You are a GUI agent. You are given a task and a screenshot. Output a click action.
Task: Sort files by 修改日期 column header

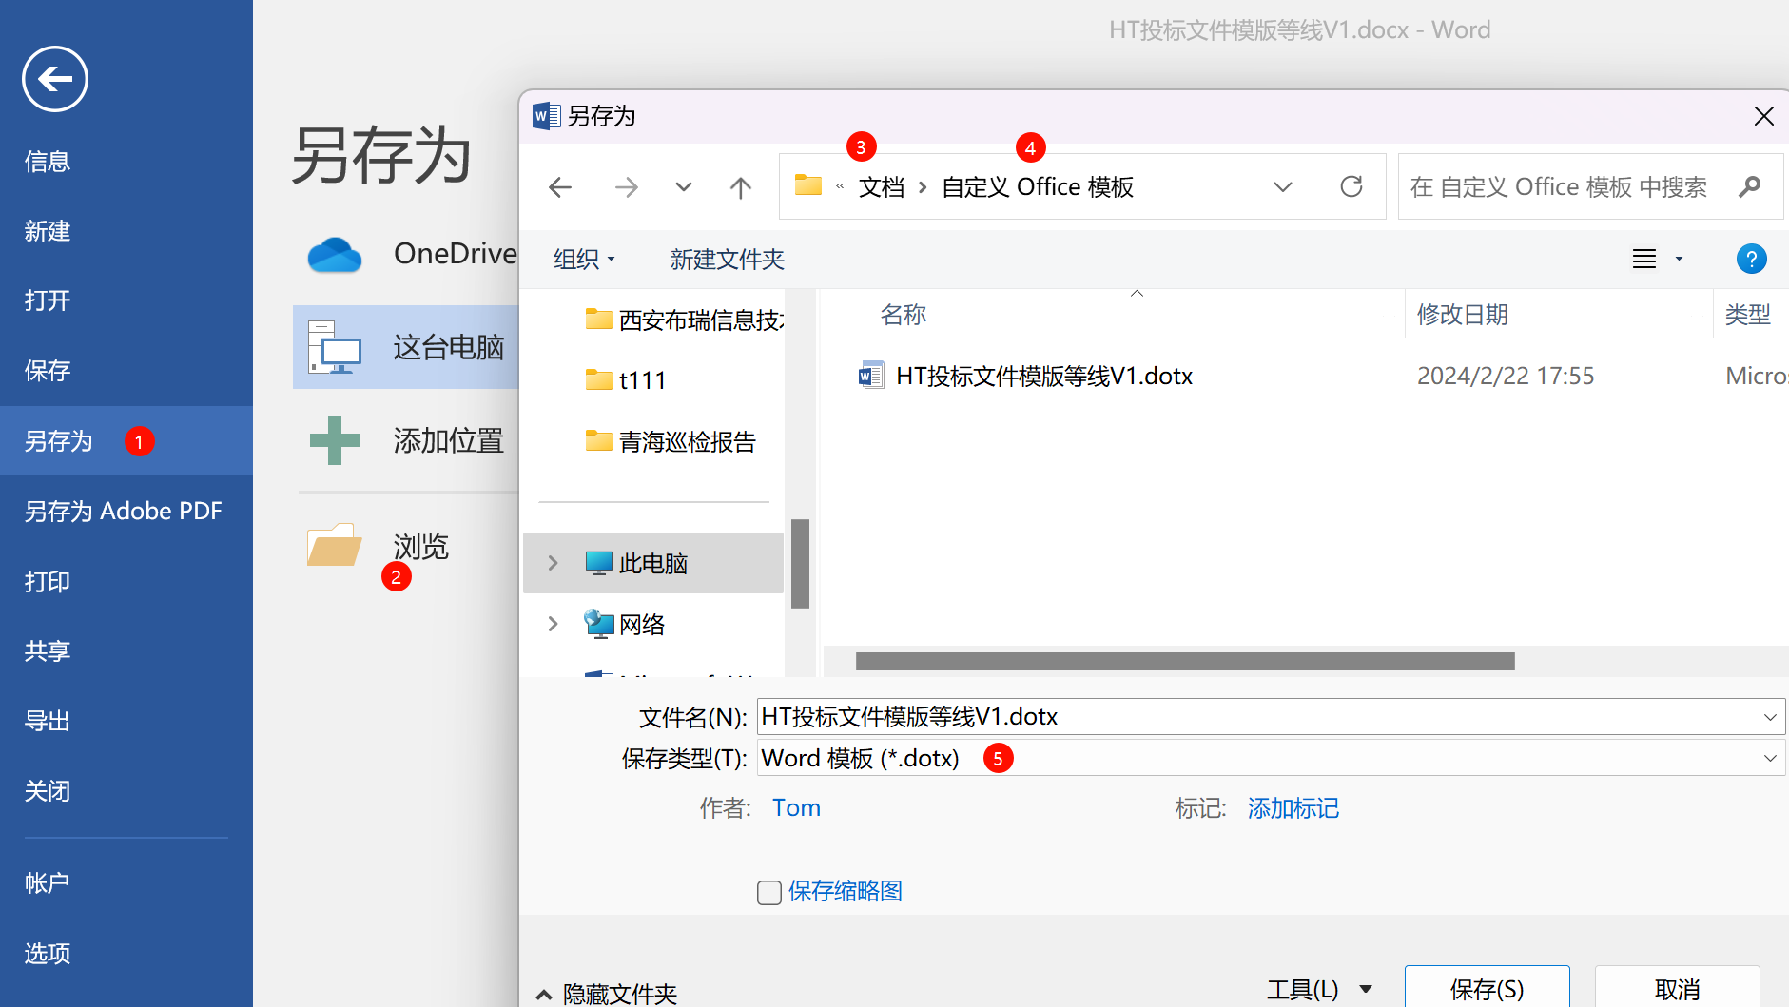1463,315
